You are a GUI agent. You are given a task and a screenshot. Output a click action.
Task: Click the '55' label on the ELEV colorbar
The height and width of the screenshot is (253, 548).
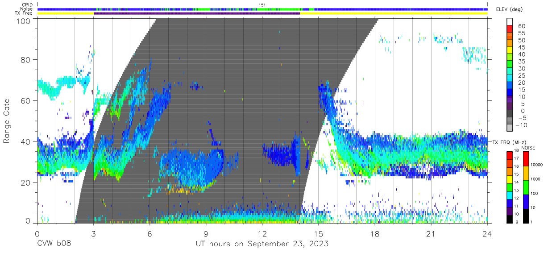click(521, 33)
